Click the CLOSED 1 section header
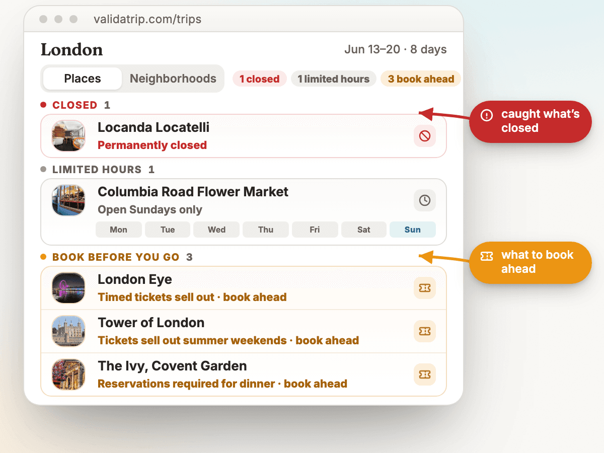Screen dimensions: 604x453 tap(75, 105)
